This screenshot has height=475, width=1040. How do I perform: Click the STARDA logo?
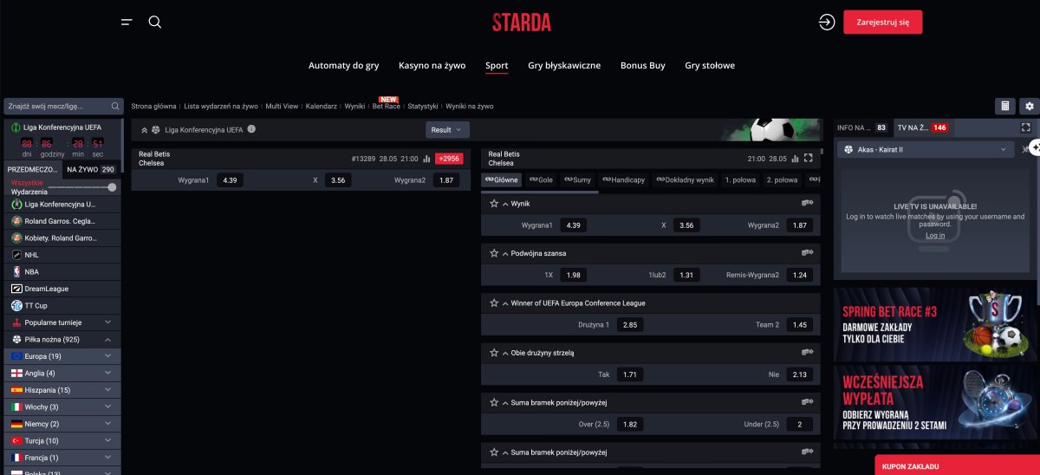tap(522, 22)
